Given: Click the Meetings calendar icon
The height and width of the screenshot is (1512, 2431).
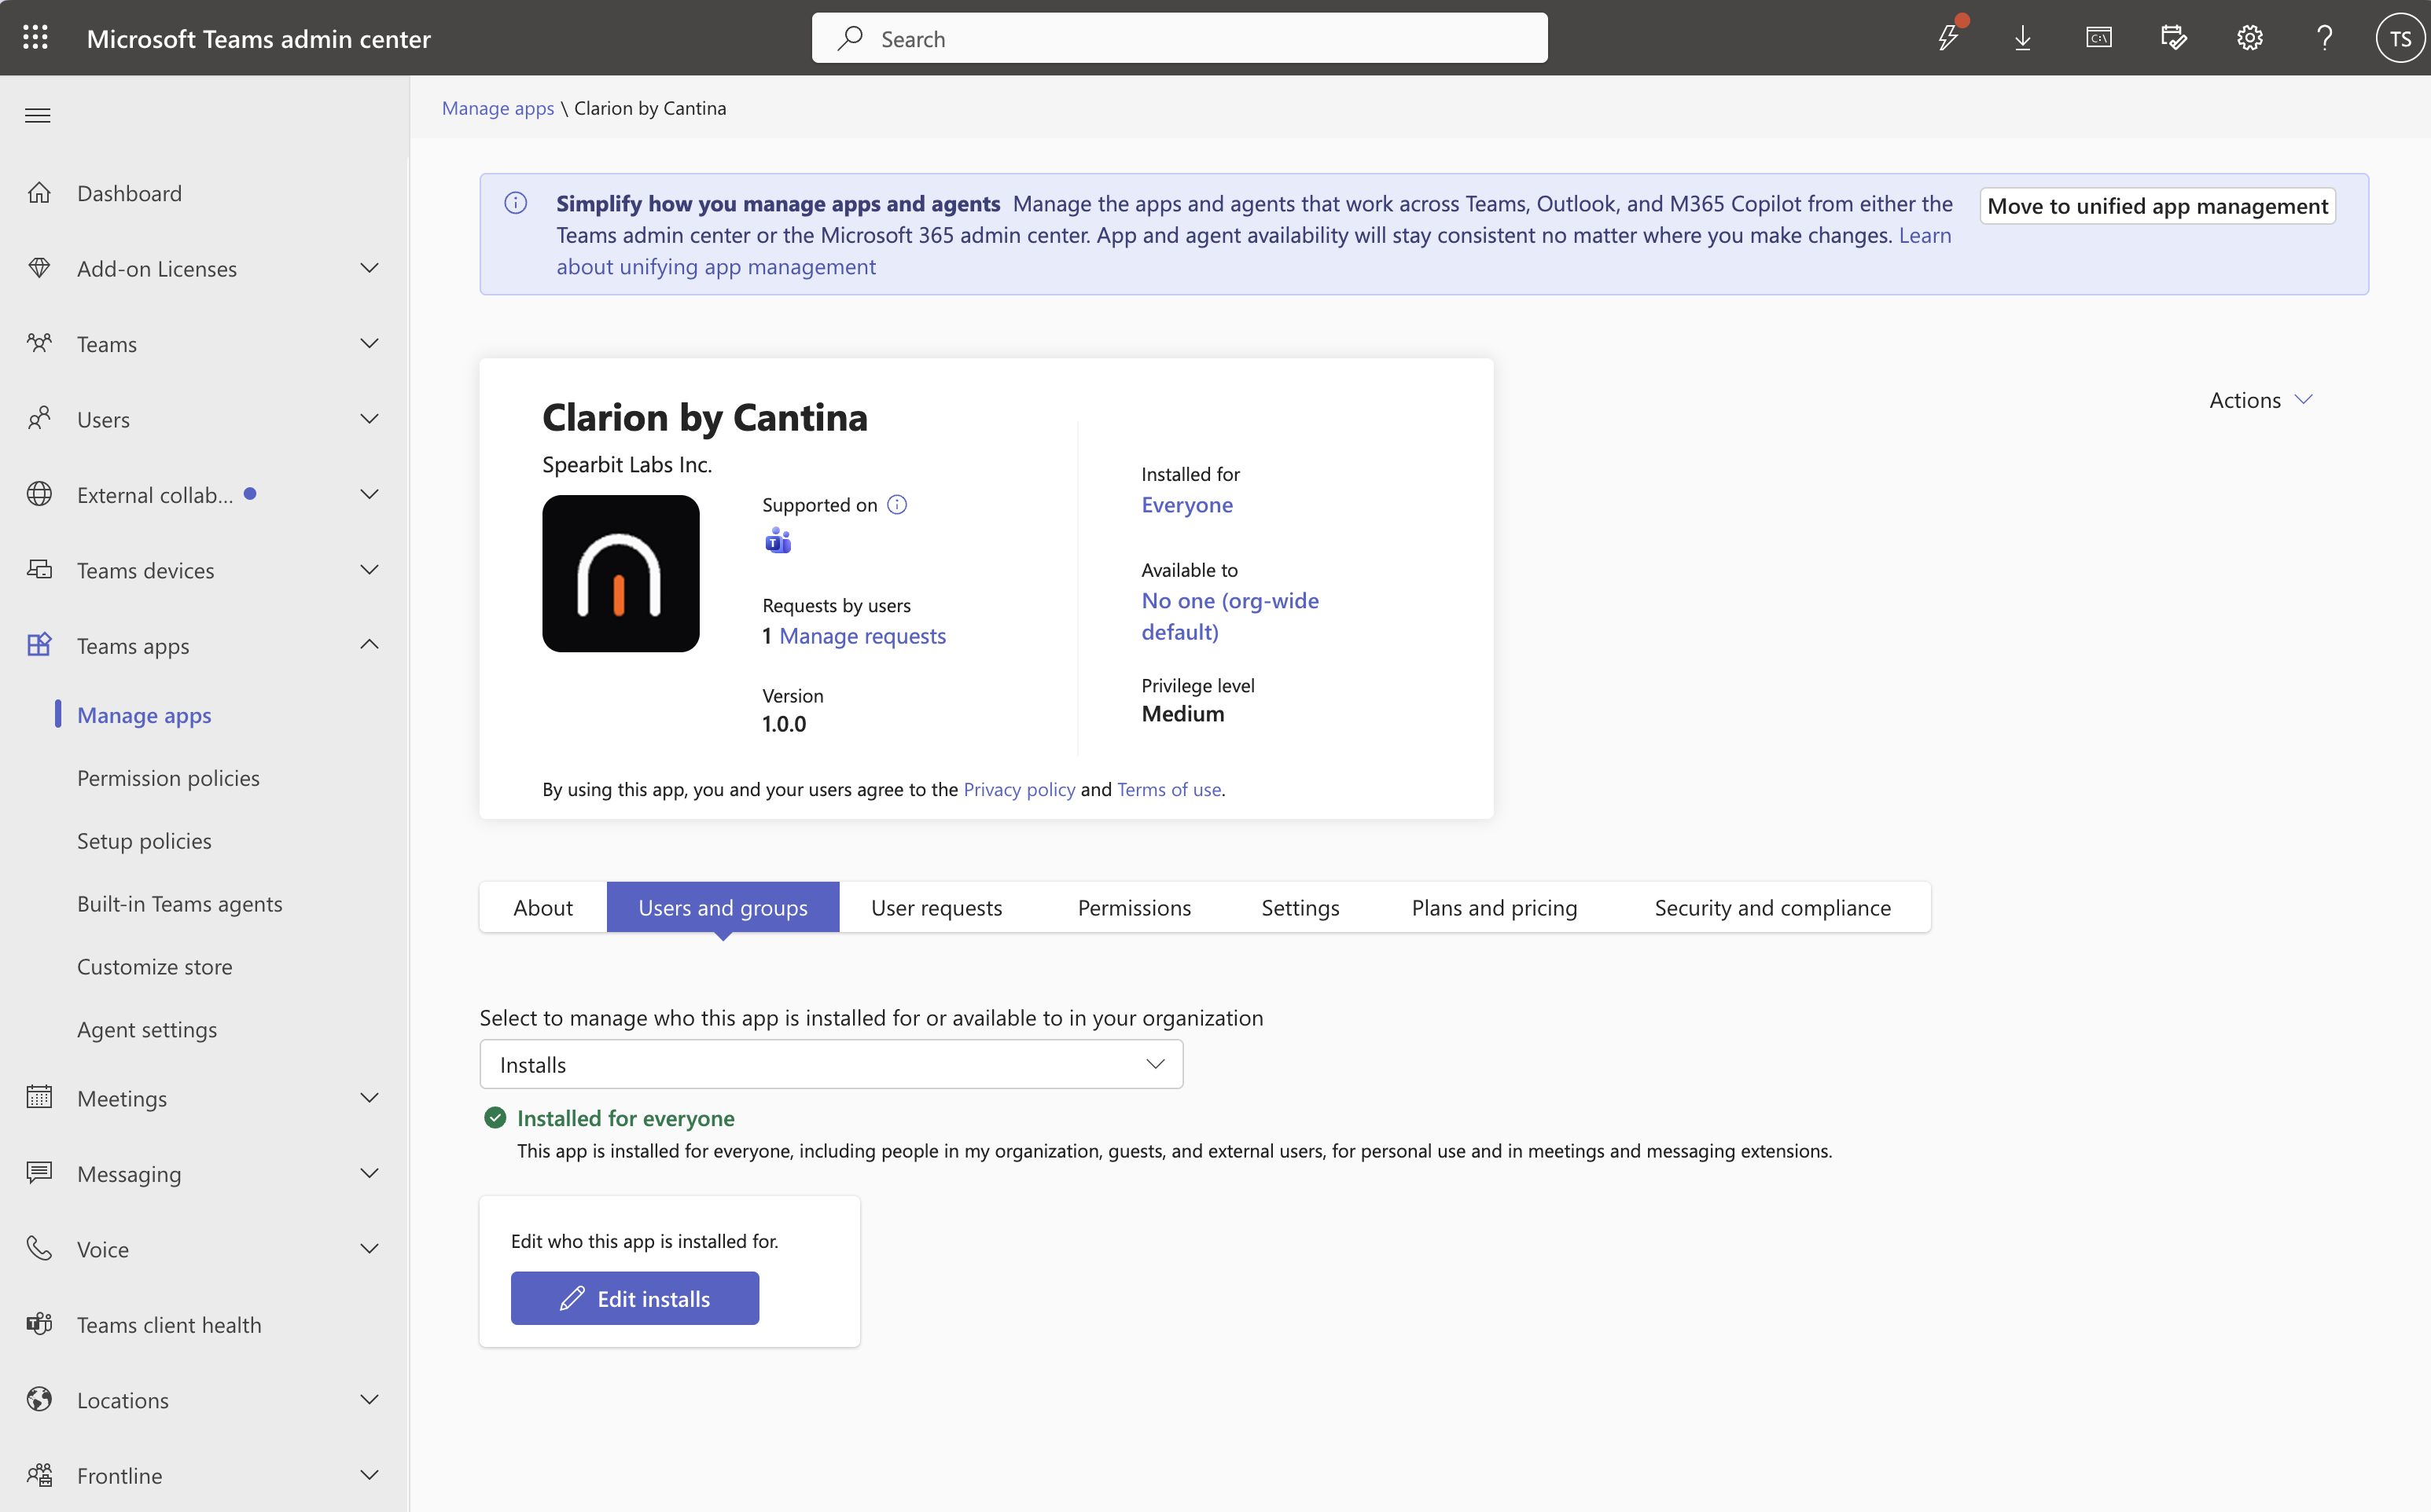Looking at the screenshot, I should coord(39,1098).
